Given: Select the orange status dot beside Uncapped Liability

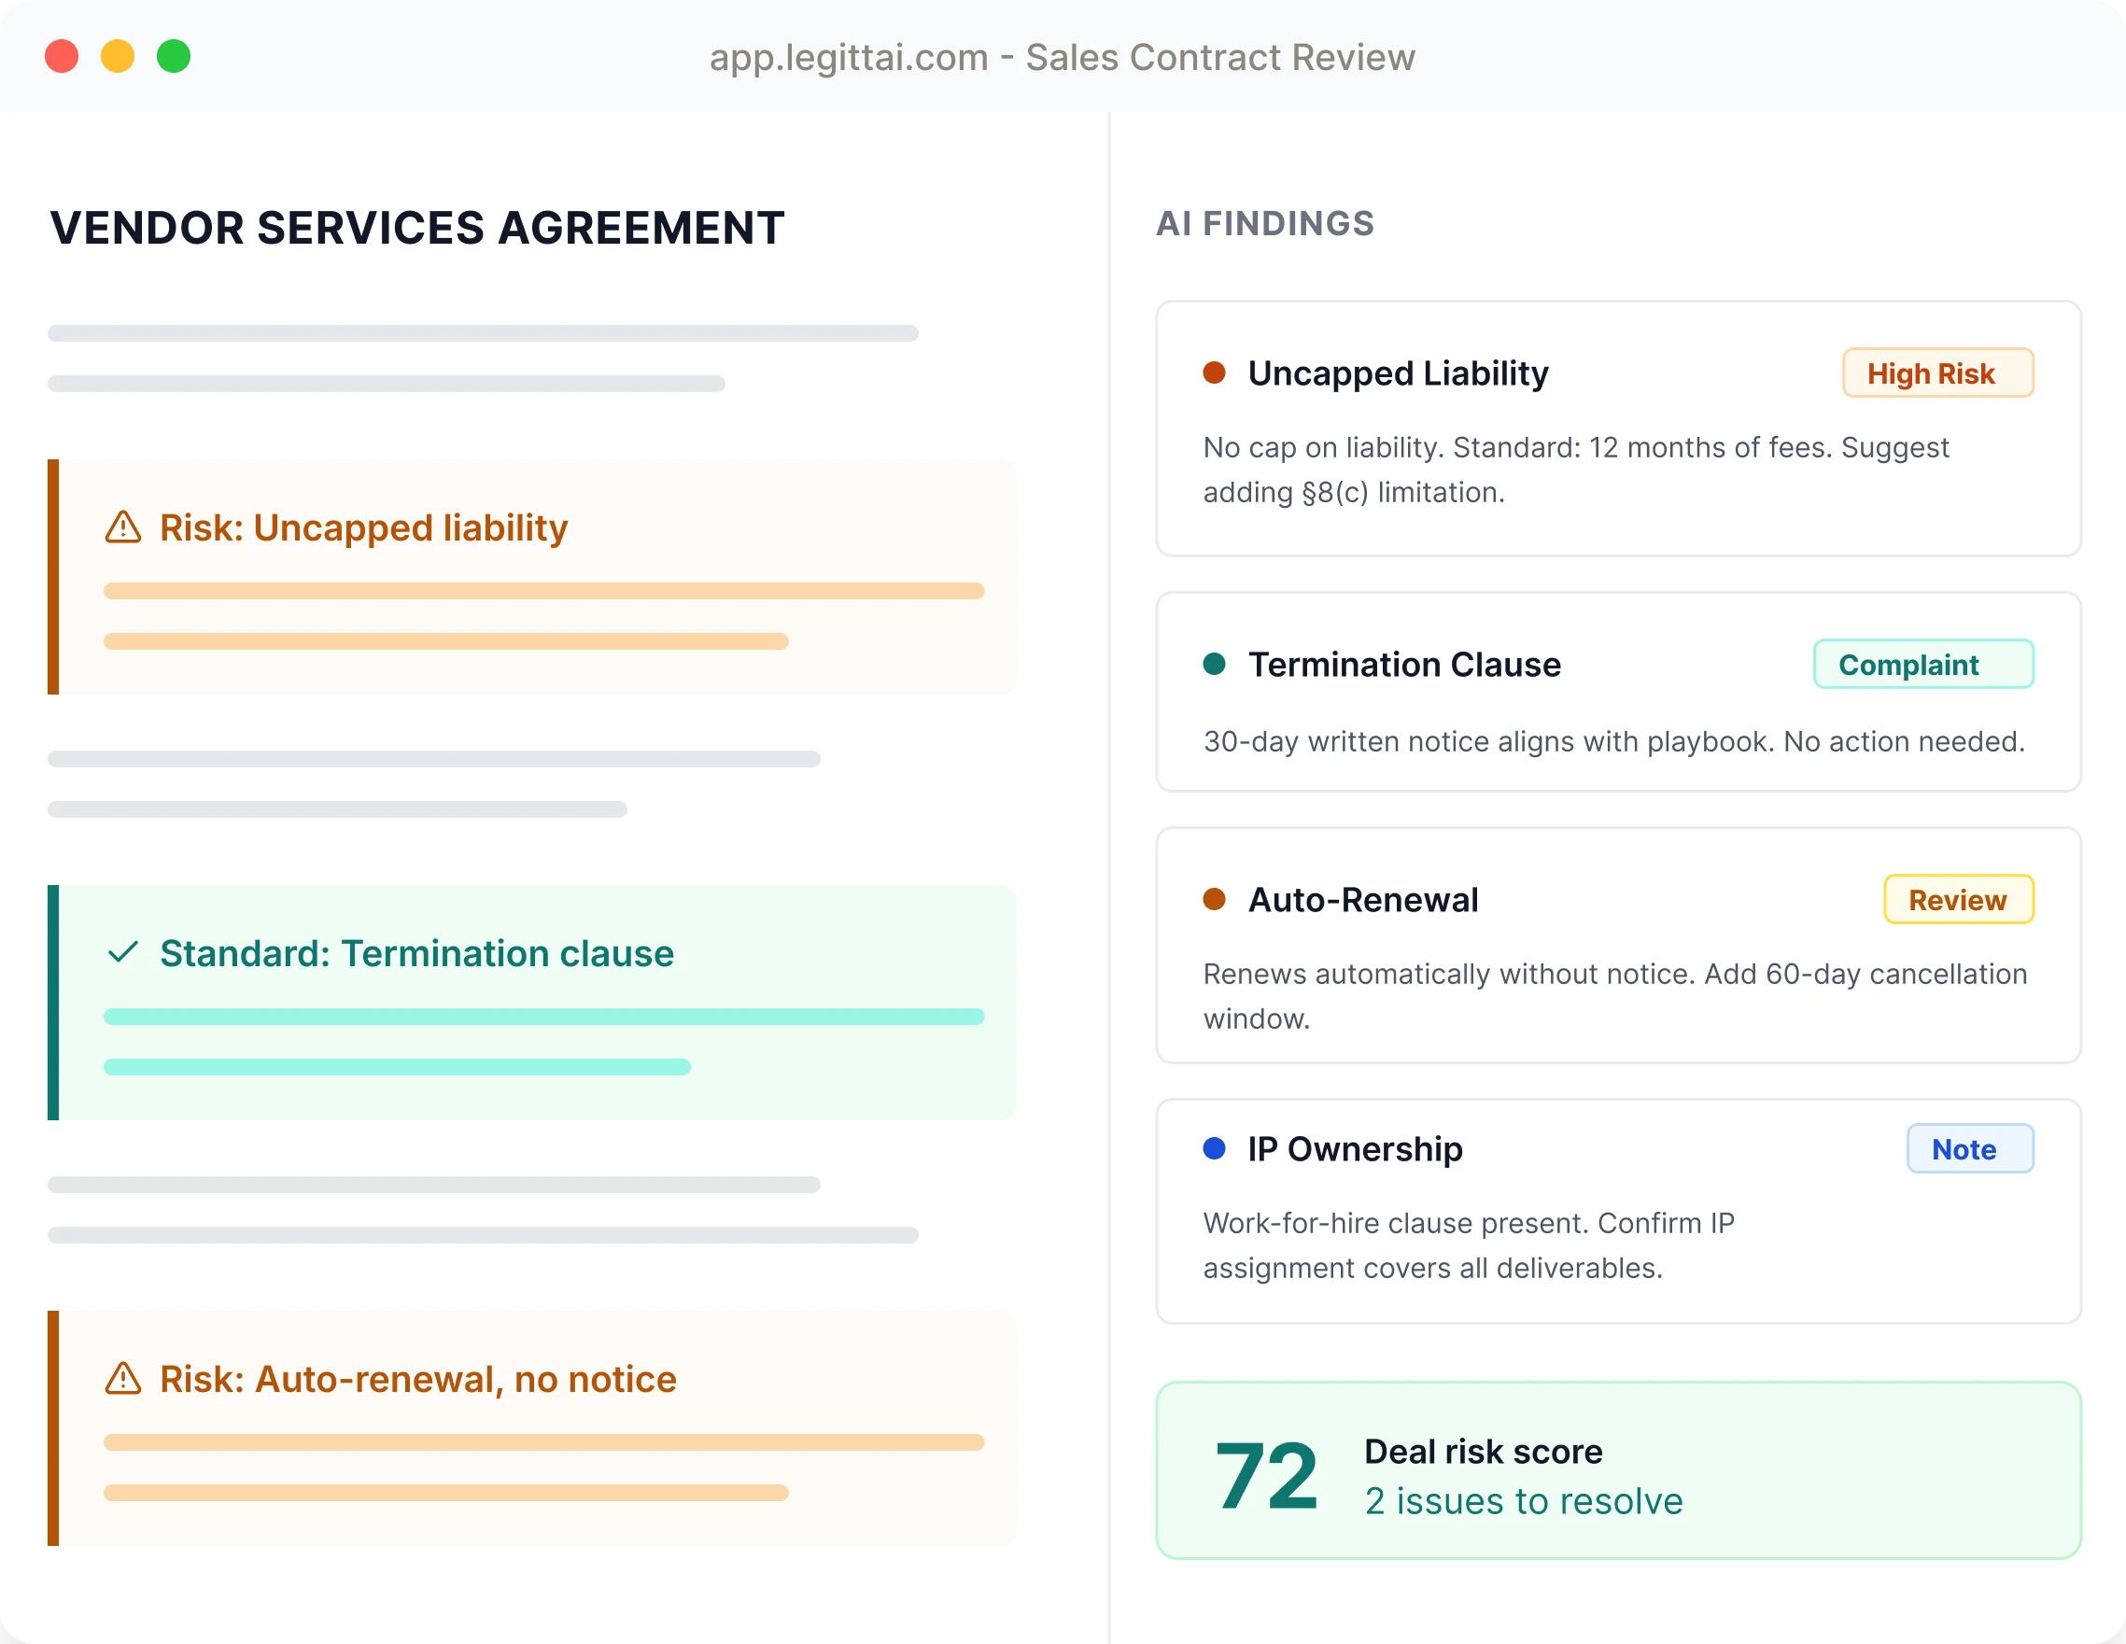Looking at the screenshot, I should point(1215,372).
